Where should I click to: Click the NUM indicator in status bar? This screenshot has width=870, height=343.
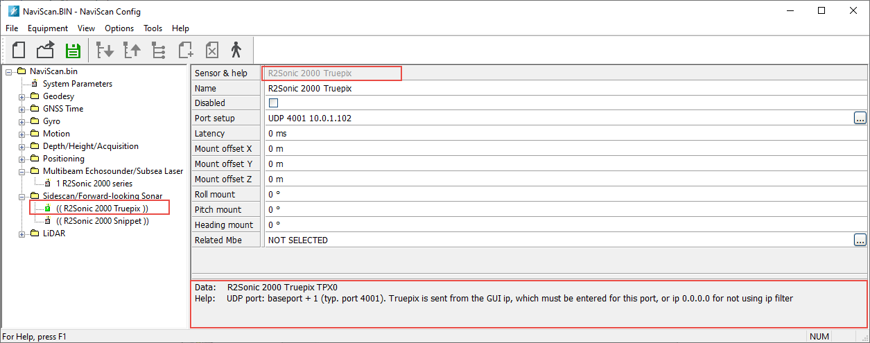click(819, 337)
